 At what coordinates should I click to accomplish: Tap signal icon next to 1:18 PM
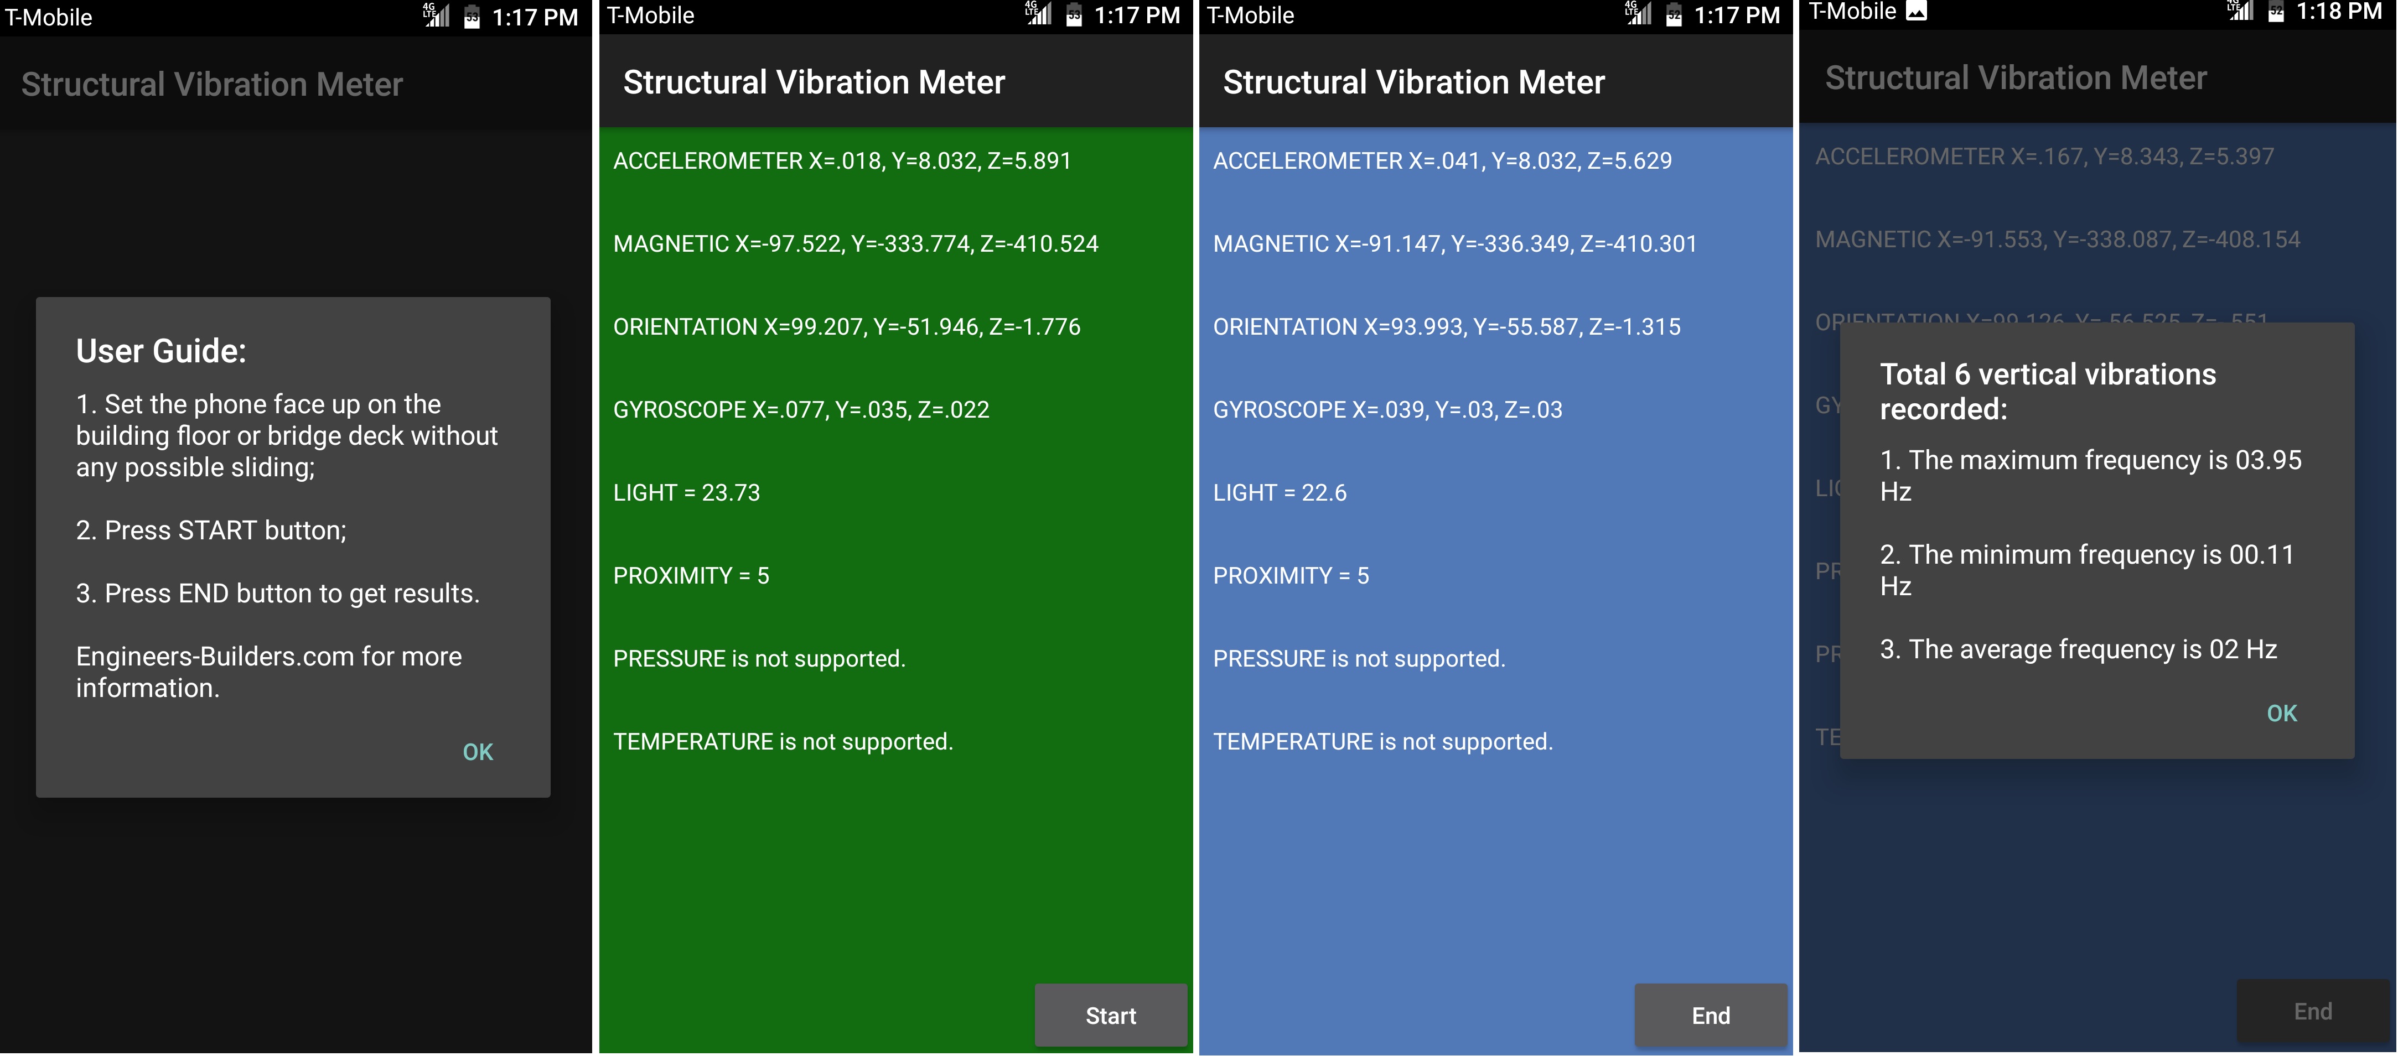coord(2240,11)
